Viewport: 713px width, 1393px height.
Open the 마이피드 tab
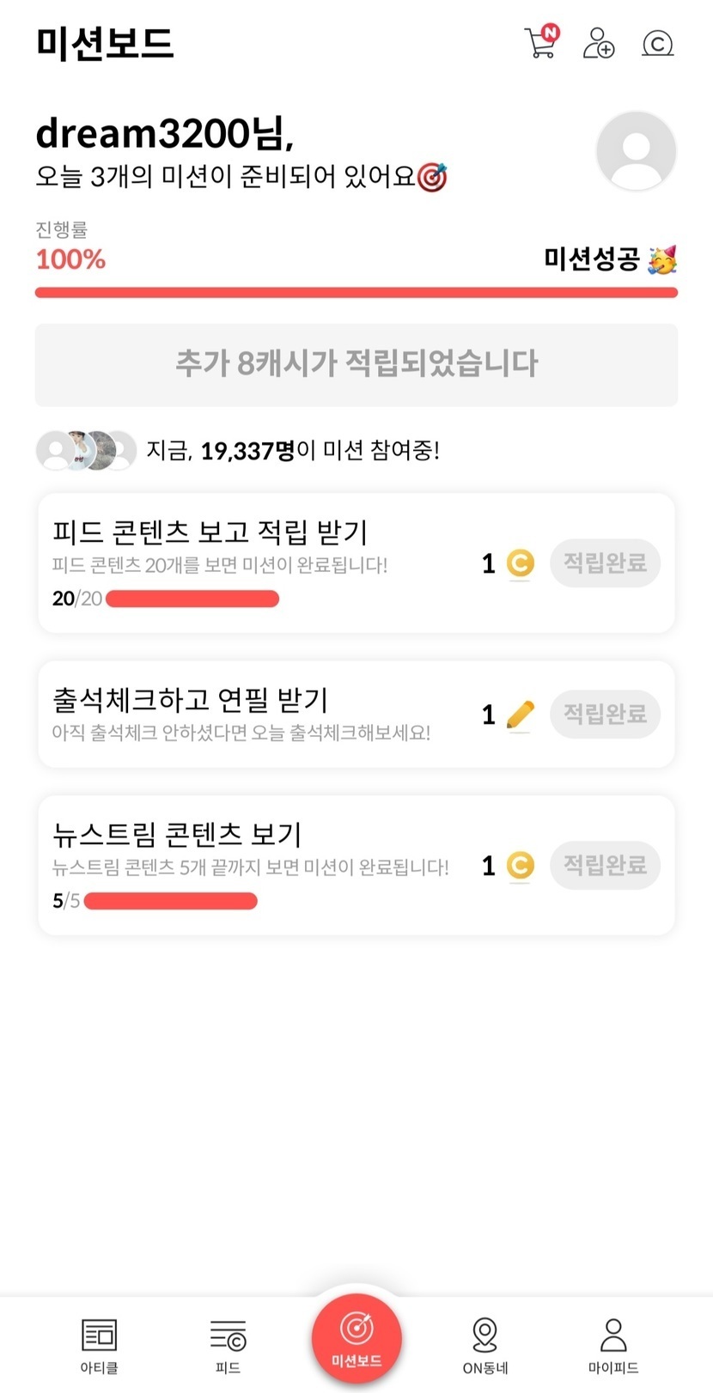click(x=613, y=1345)
